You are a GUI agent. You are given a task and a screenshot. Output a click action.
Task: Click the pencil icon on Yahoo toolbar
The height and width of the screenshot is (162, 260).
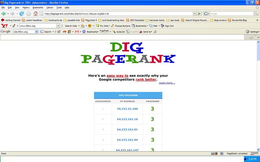click(x=14, y=26)
